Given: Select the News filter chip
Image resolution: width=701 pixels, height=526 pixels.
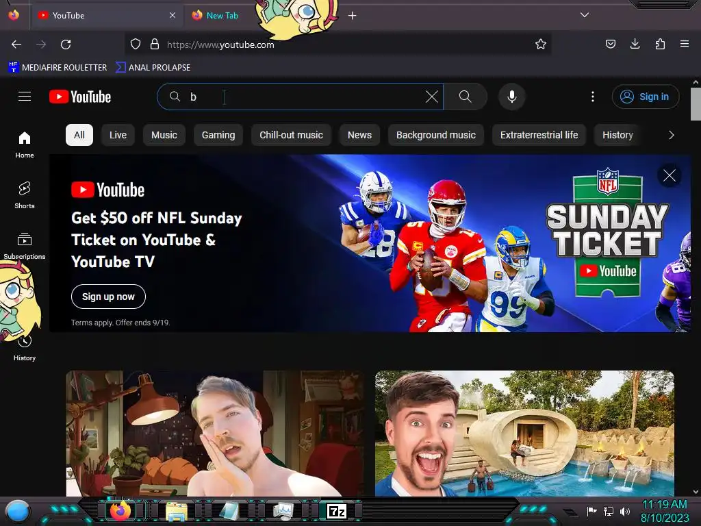Looking at the screenshot, I should click(359, 135).
